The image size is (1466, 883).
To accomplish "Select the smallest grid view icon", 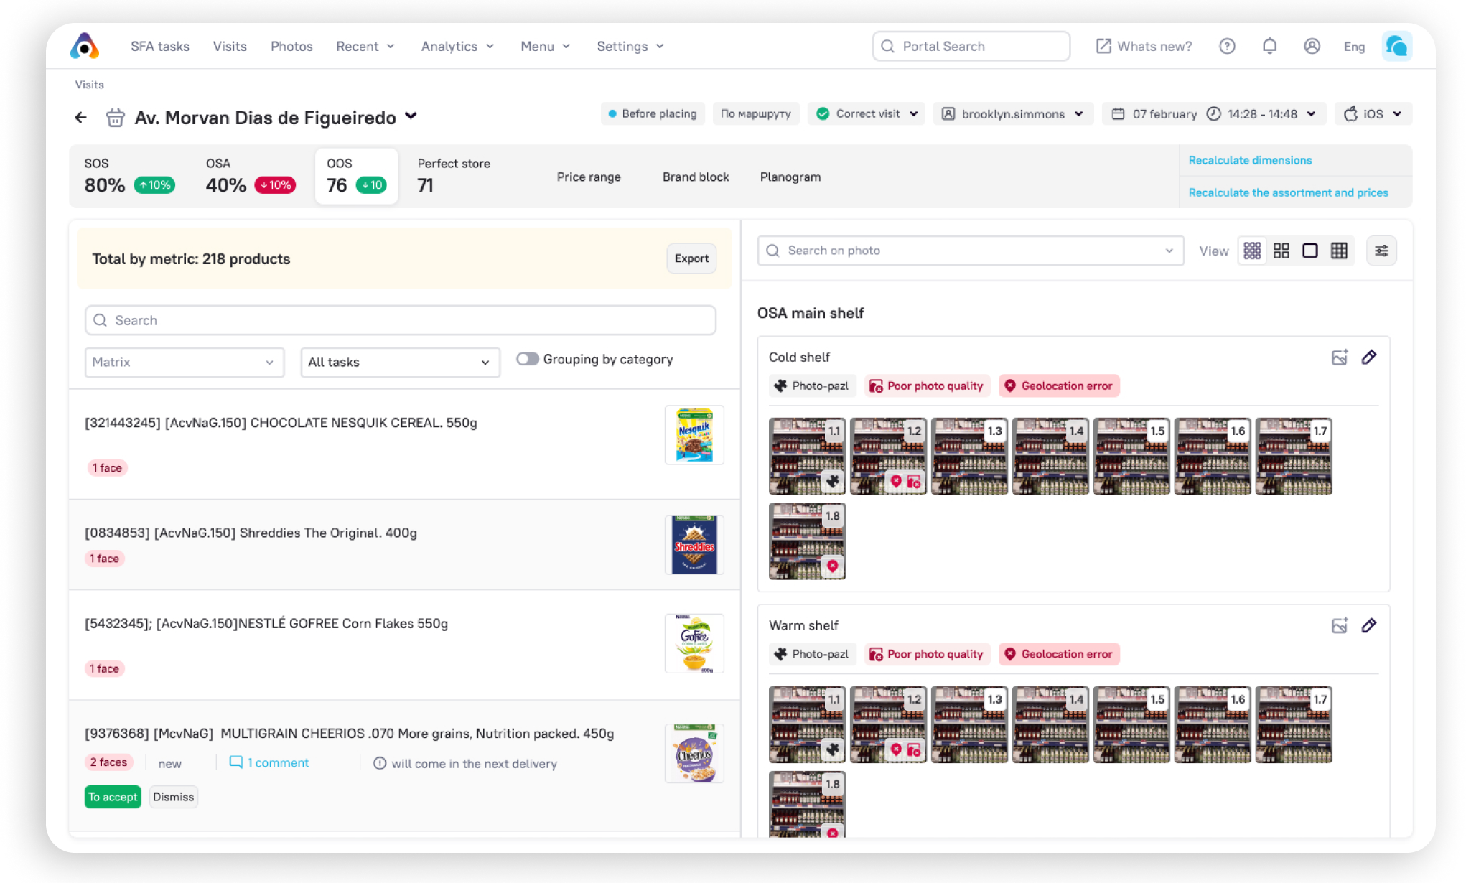I will tap(1252, 251).
